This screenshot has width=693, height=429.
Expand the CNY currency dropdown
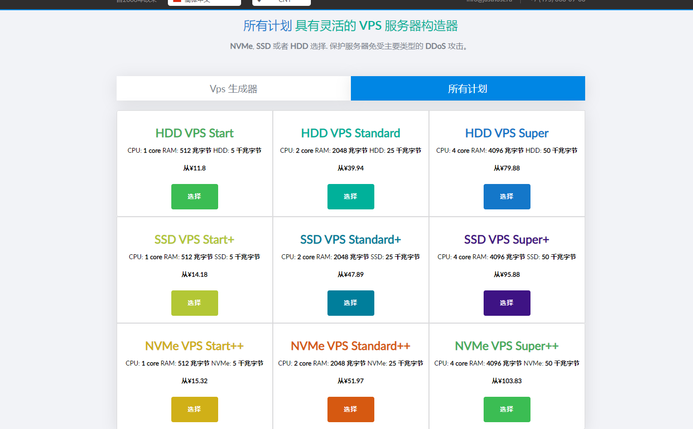coord(281,2)
